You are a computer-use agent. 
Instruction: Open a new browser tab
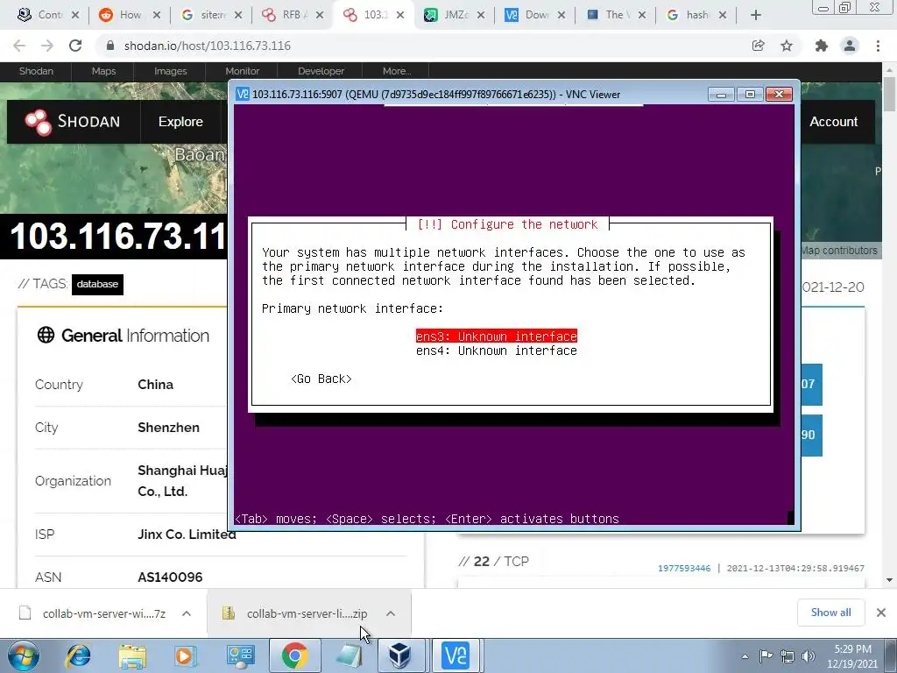tap(756, 15)
